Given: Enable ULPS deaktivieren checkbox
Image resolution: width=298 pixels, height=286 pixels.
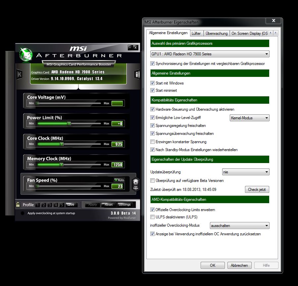Looking at the screenshot, I should click(x=152, y=217).
